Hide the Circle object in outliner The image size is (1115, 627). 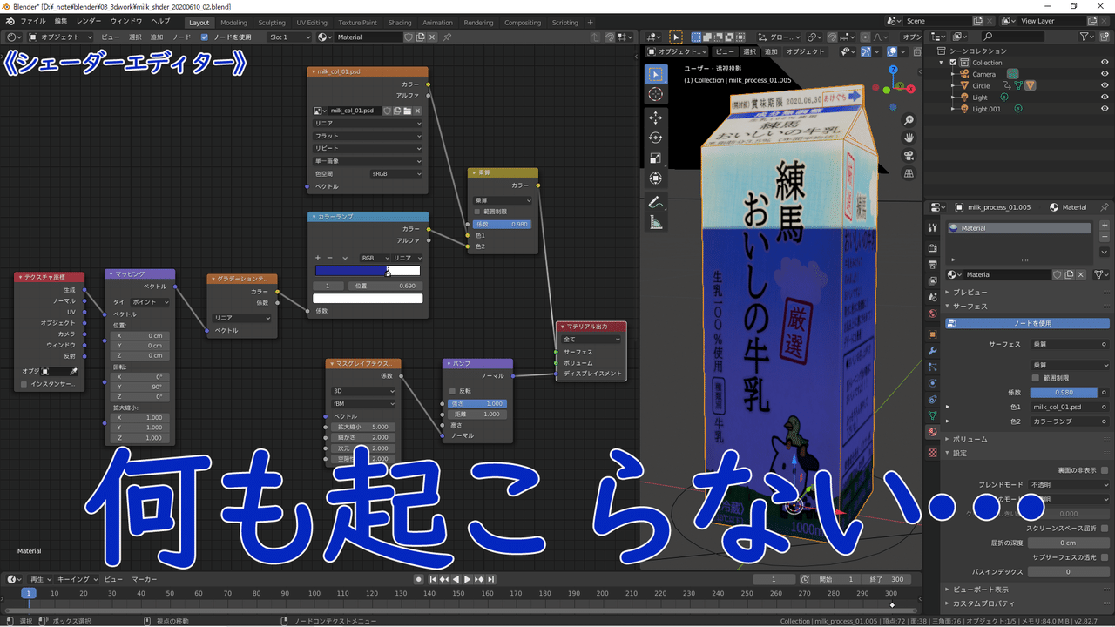click(1105, 85)
